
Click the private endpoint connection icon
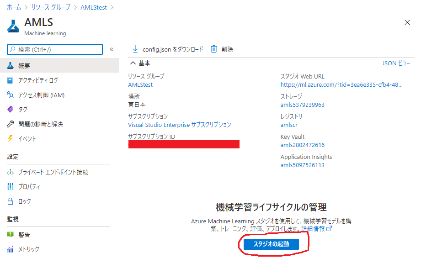tap(10, 172)
